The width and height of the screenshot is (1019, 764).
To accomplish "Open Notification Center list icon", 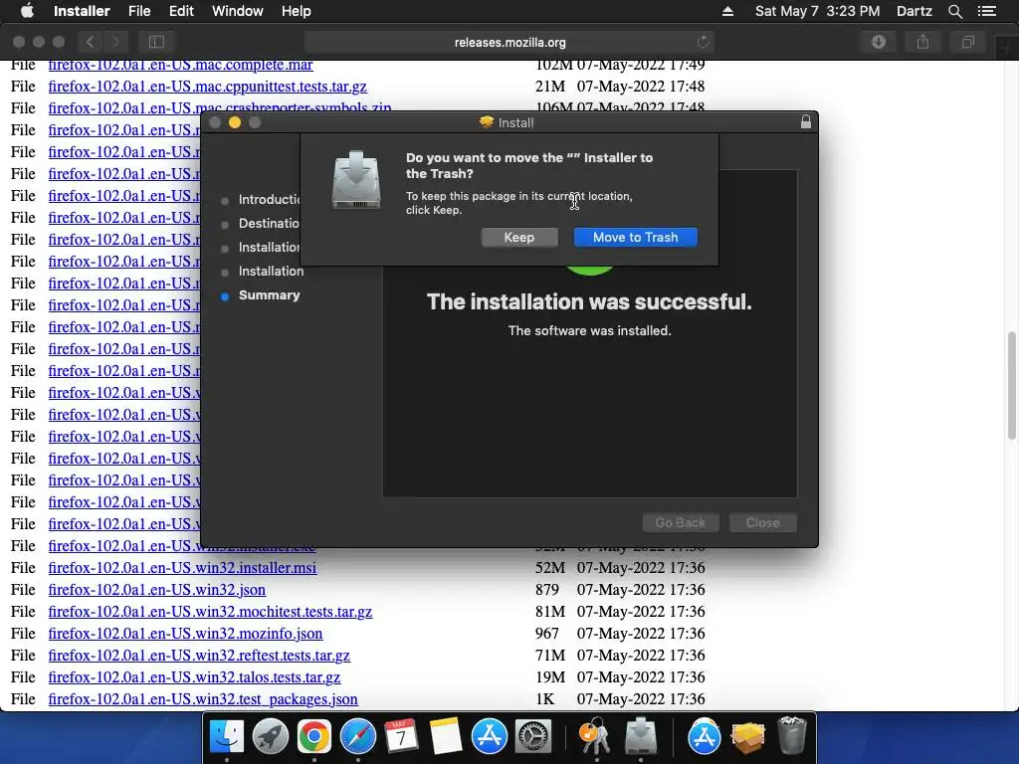I will tap(986, 11).
